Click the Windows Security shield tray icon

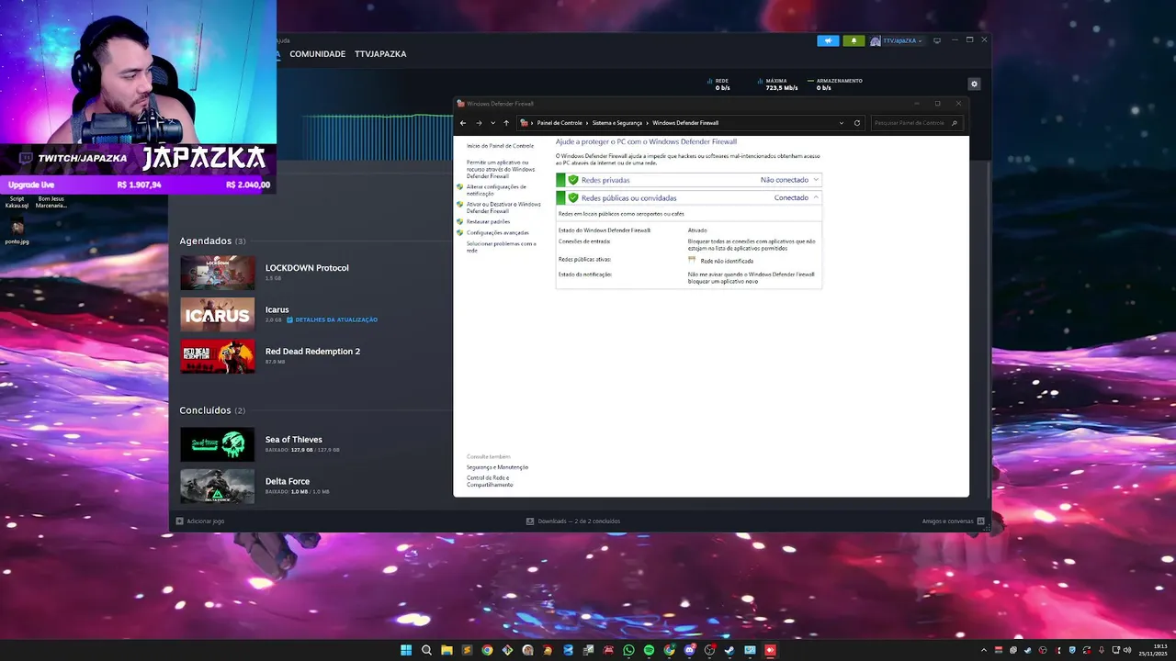point(1072,650)
